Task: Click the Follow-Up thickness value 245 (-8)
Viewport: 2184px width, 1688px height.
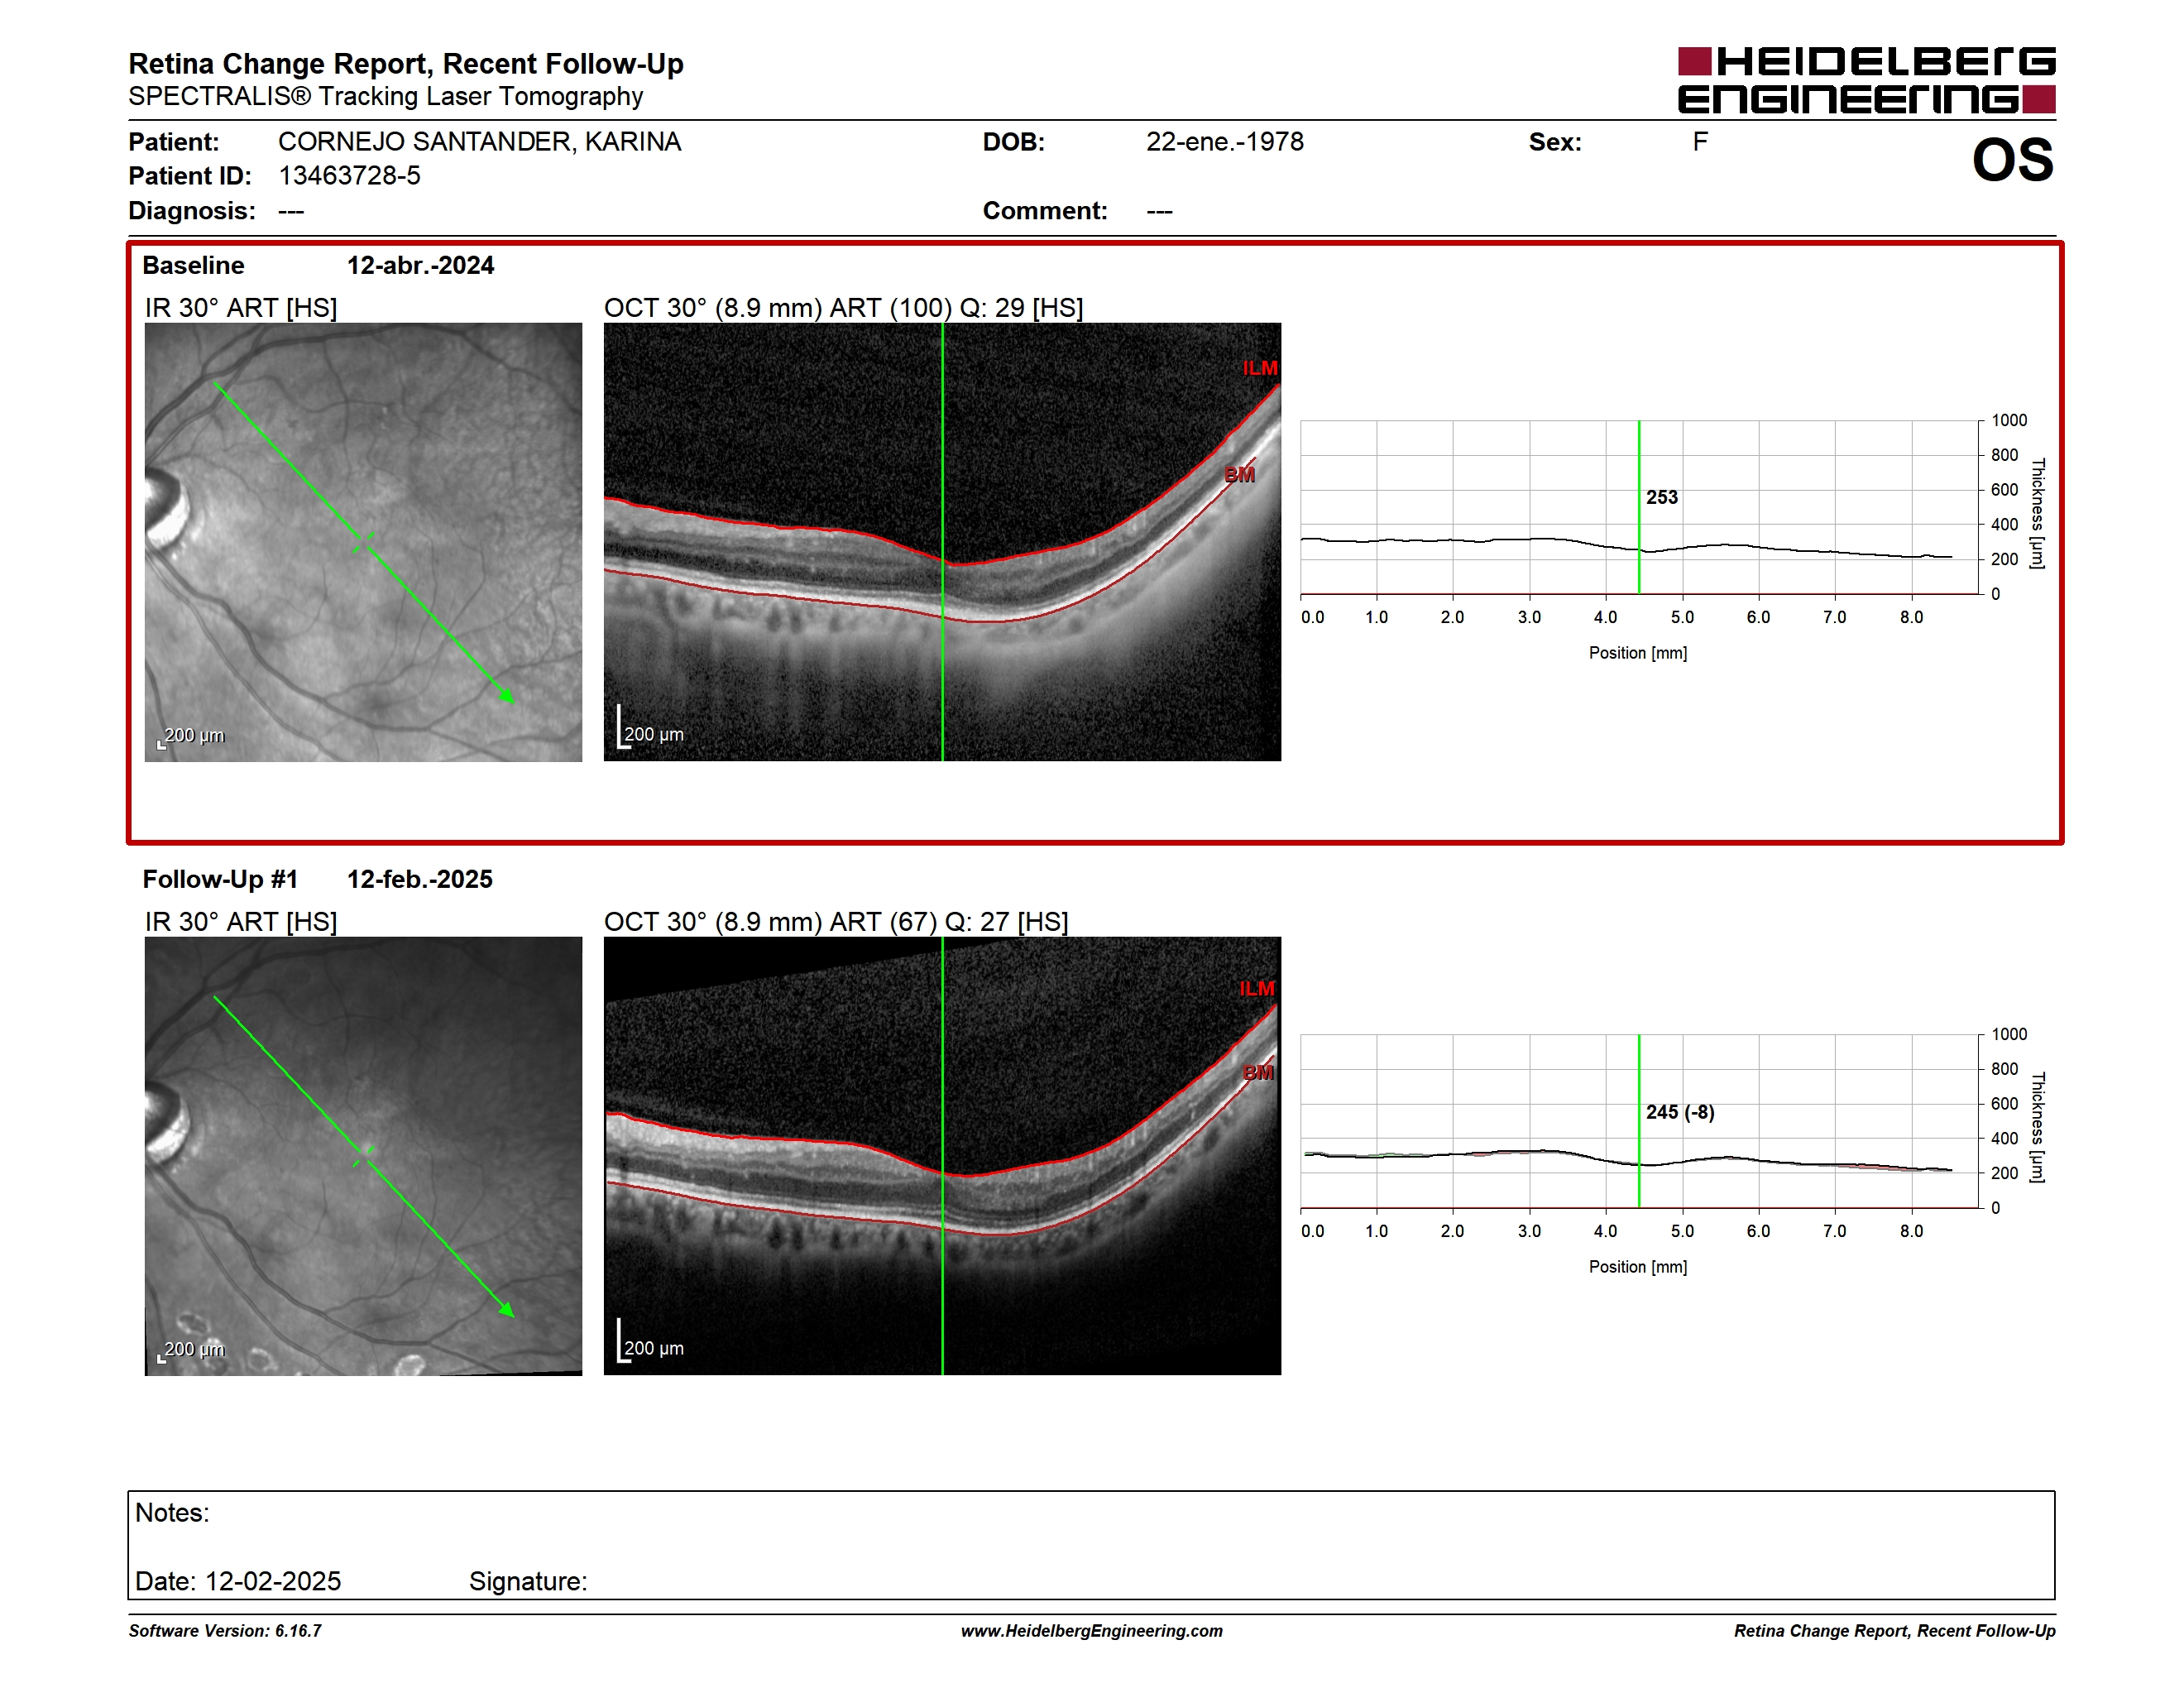Action: (1680, 1112)
